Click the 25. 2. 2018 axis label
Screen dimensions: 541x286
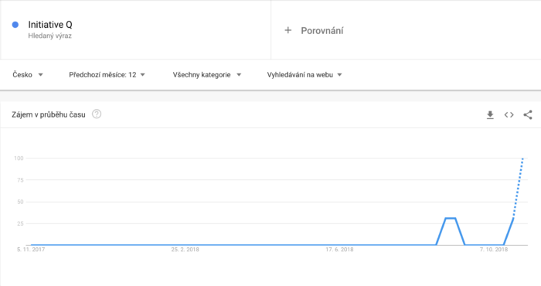[185, 250]
